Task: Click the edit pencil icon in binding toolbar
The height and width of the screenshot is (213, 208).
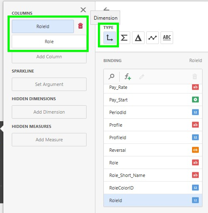Action: pyautogui.click(x=142, y=77)
